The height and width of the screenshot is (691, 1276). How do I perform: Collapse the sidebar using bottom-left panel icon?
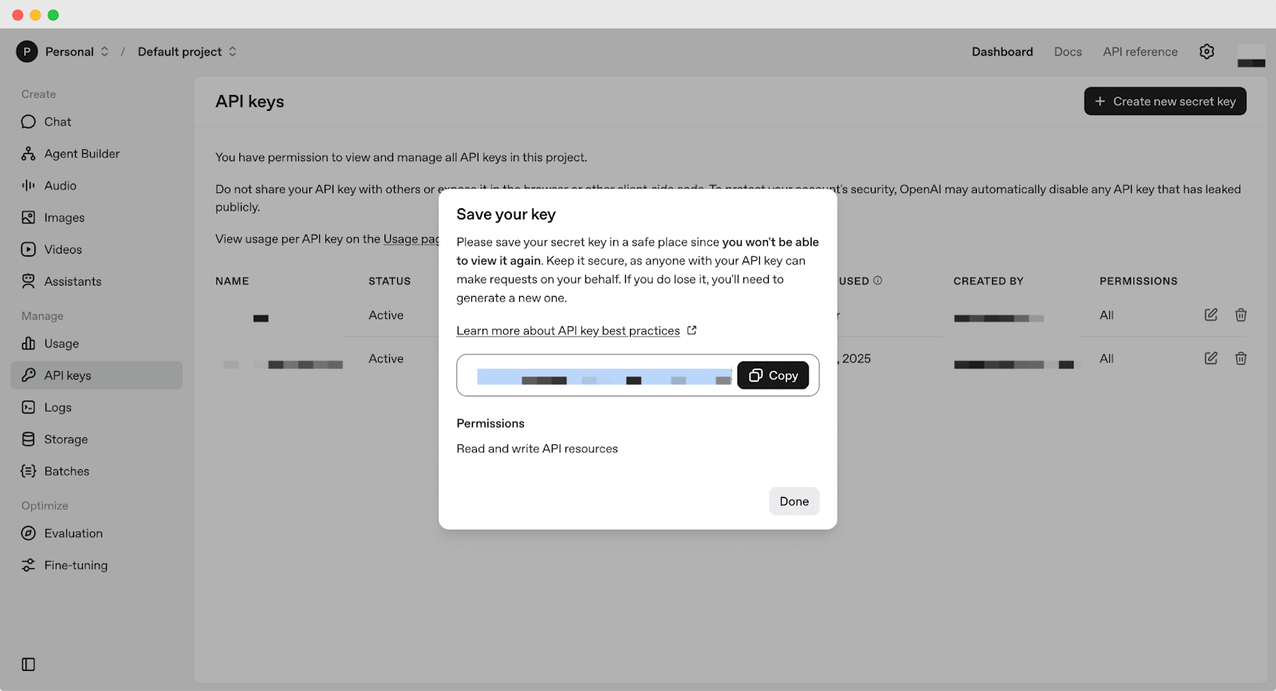29,665
